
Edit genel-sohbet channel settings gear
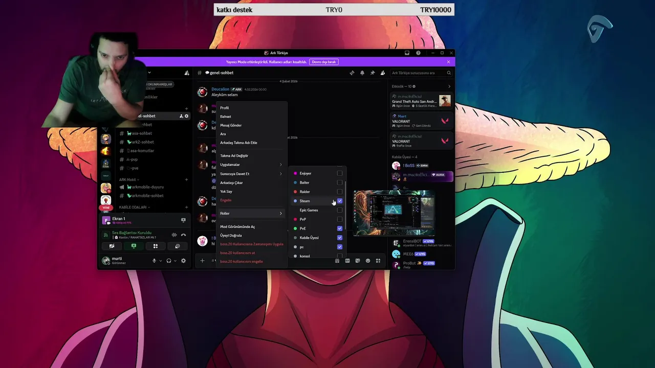(186, 116)
